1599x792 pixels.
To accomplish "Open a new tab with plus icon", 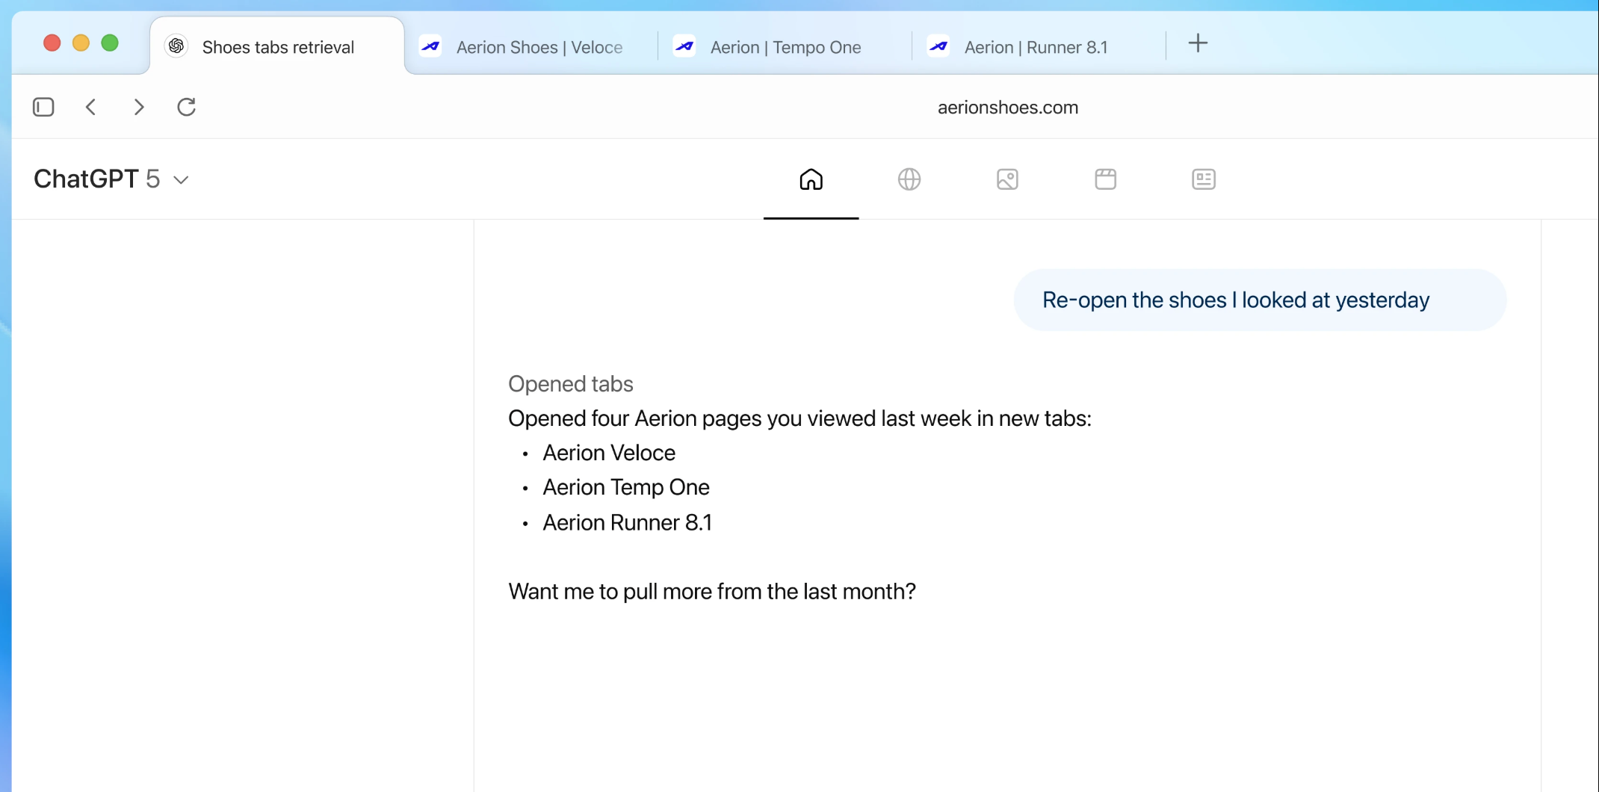I will (1197, 43).
